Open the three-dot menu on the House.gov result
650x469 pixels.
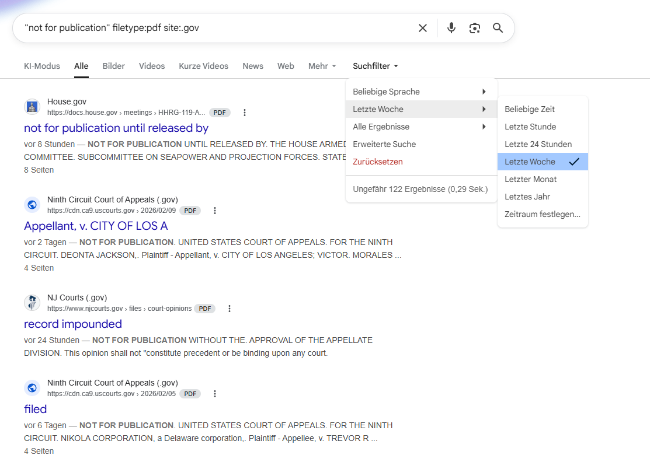coord(244,113)
